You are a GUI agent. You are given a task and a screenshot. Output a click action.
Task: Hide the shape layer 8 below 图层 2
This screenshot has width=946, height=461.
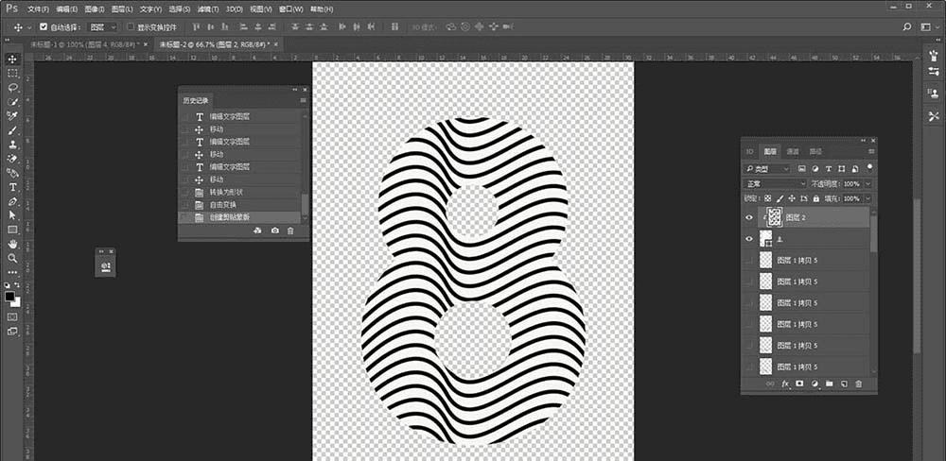tap(749, 239)
